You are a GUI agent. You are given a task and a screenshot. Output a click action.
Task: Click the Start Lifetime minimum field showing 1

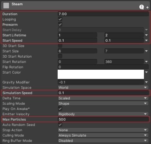coord(77,35)
